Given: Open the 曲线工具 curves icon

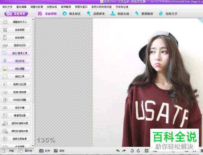Looking at the screenshot, I should (x=5, y=77).
